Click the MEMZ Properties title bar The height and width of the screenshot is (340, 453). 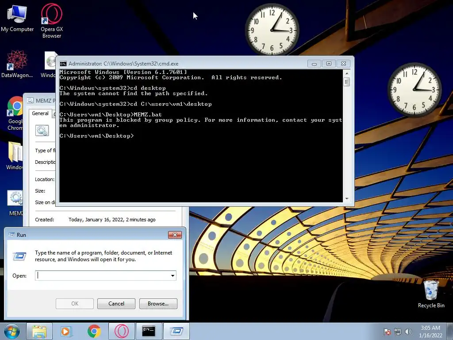[40, 100]
